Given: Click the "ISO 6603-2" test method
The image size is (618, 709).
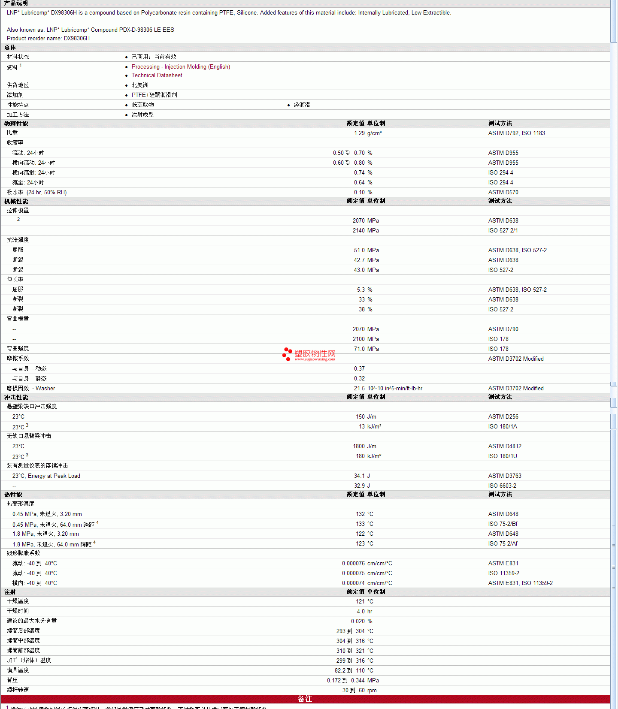Looking at the screenshot, I should pyautogui.click(x=502, y=486).
